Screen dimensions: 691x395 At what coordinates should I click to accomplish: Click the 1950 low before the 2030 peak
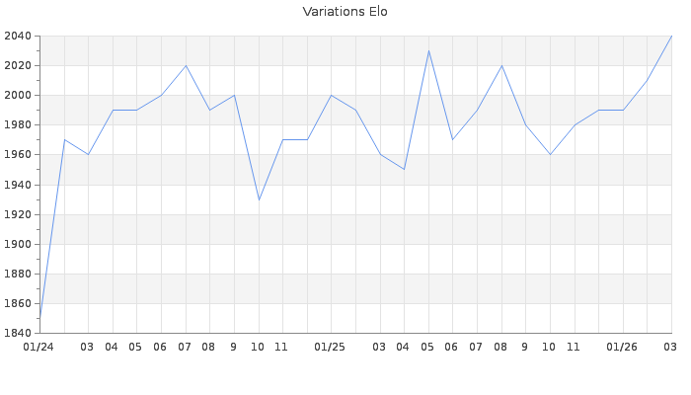[x=404, y=170]
